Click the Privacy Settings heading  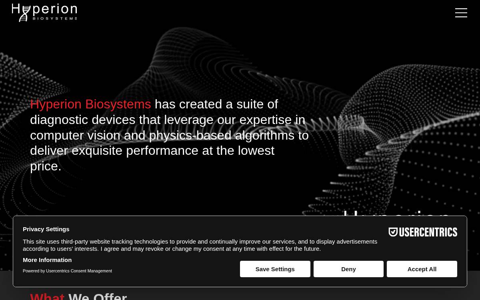tap(46, 229)
